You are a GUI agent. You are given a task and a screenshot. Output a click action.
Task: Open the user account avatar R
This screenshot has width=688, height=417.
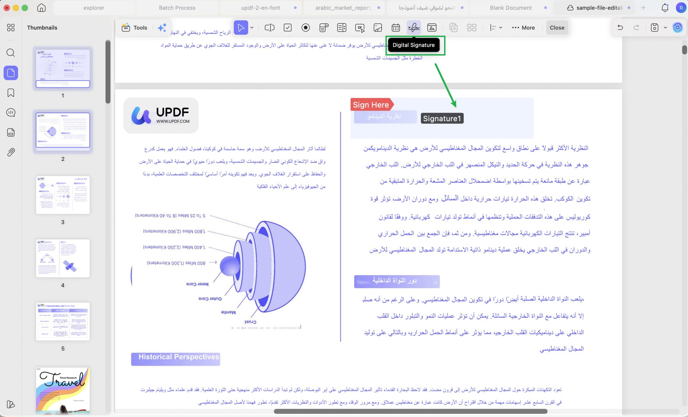tap(681, 8)
